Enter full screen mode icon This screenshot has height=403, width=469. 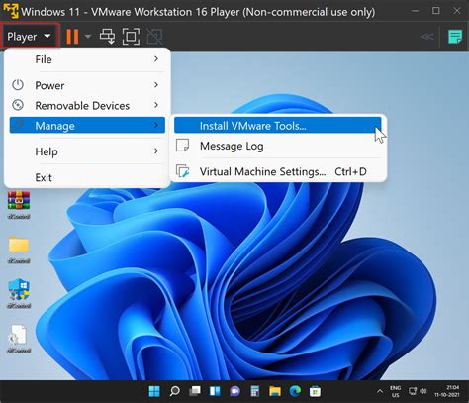(x=131, y=36)
